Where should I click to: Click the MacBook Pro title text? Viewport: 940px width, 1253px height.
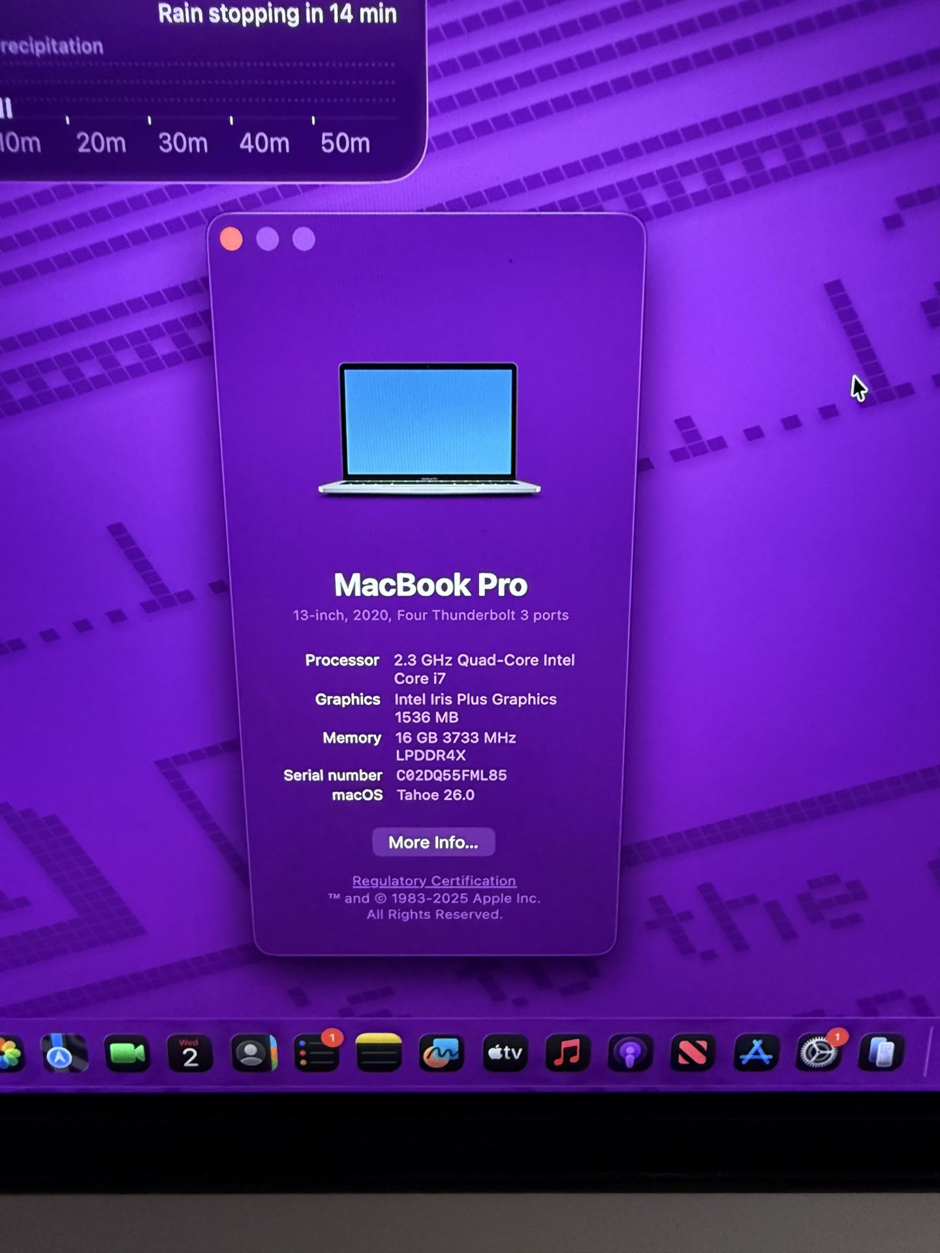[431, 584]
